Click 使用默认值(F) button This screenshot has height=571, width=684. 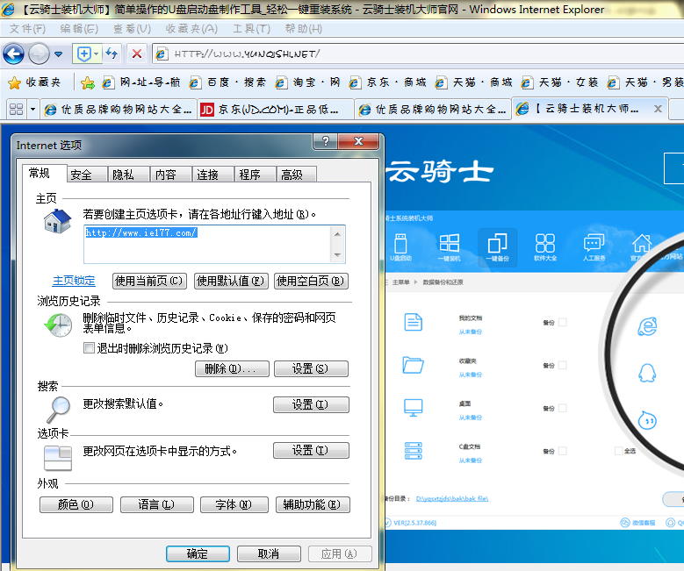[x=230, y=282]
